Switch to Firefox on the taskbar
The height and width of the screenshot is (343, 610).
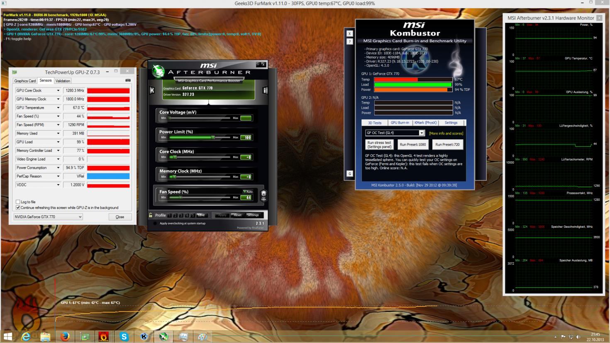[65, 336]
